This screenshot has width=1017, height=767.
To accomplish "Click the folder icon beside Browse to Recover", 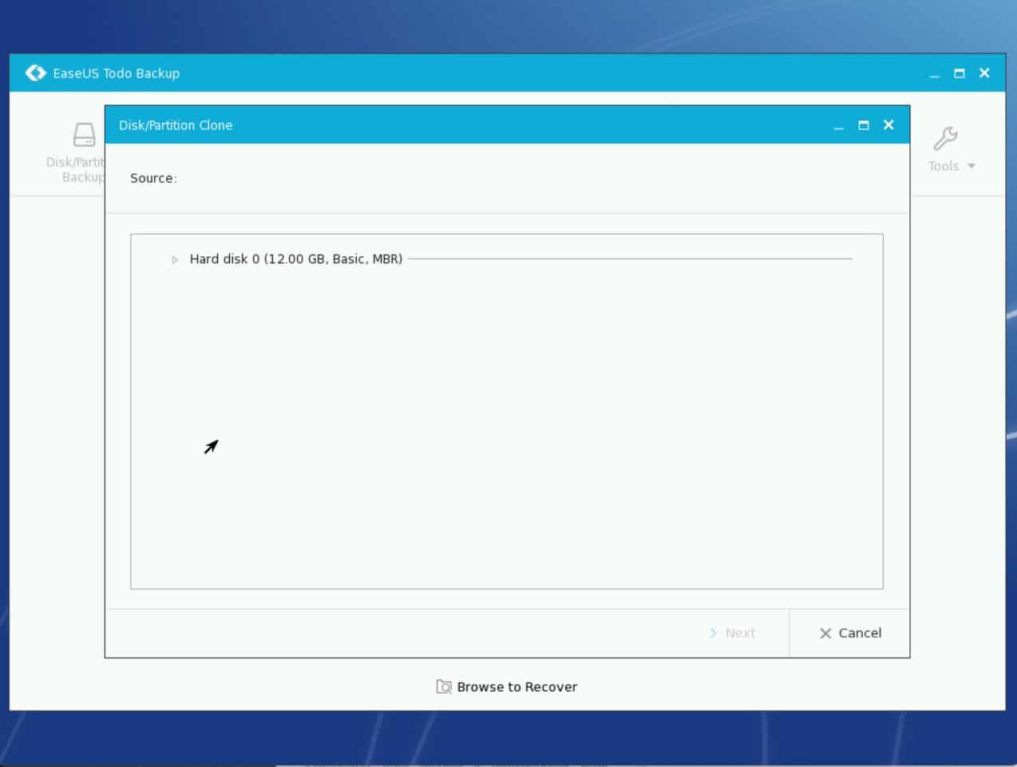I will [x=444, y=686].
